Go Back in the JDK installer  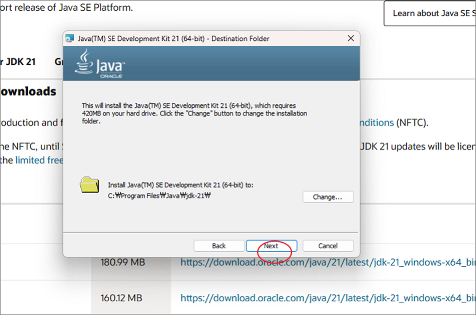tap(219, 246)
